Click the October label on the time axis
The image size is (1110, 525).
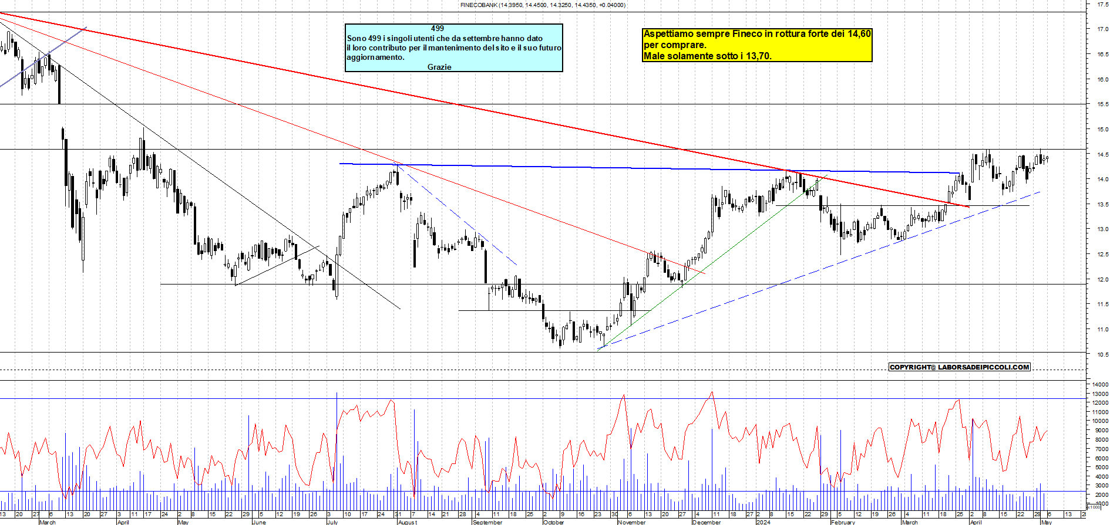tap(553, 522)
